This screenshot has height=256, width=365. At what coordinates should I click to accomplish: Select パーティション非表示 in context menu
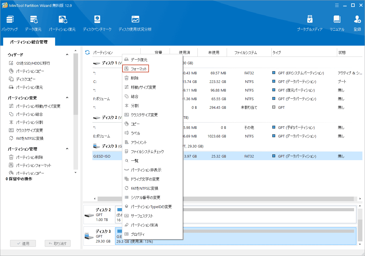tap(153, 170)
